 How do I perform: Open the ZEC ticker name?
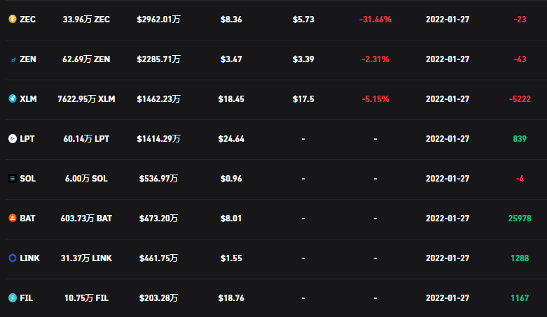click(28, 20)
